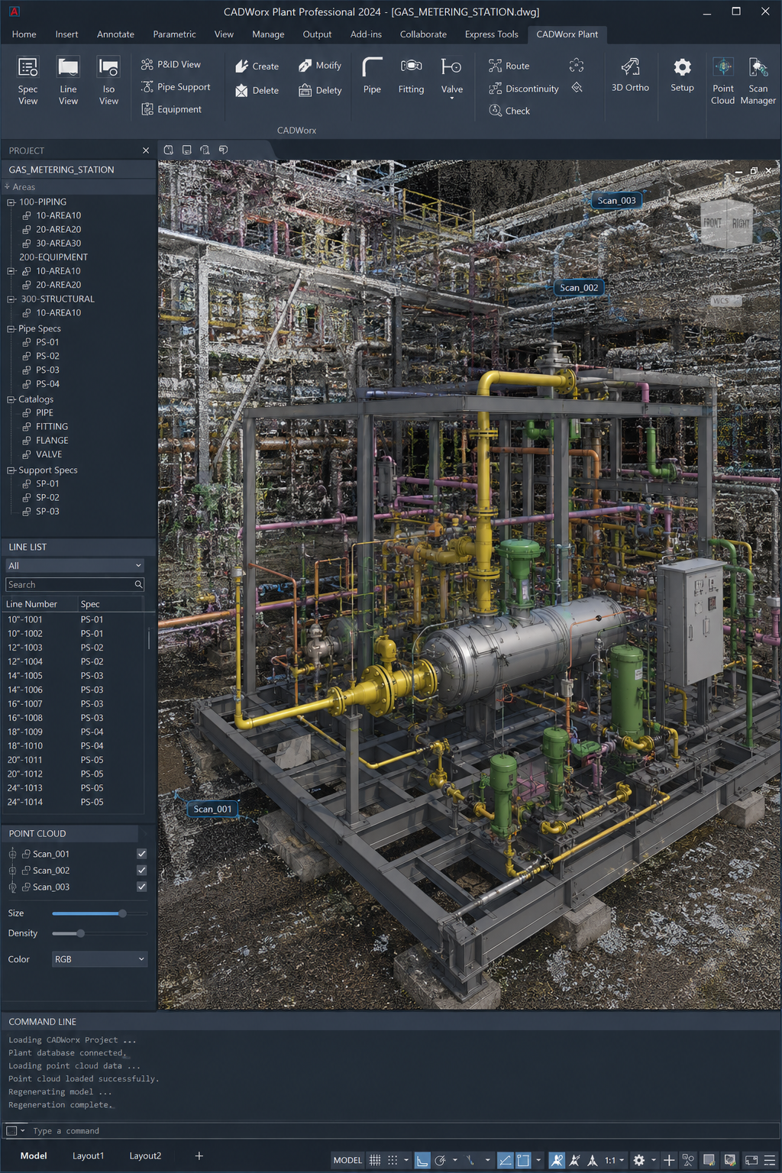Collapse the Catalogs node
This screenshot has height=1173, width=782.
pyautogui.click(x=11, y=399)
